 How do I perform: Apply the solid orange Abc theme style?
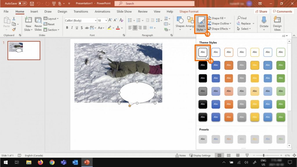coord(229,65)
